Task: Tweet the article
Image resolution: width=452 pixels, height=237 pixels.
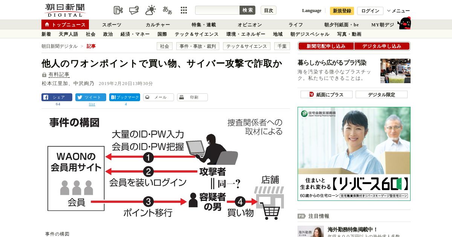Action: coord(91,97)
